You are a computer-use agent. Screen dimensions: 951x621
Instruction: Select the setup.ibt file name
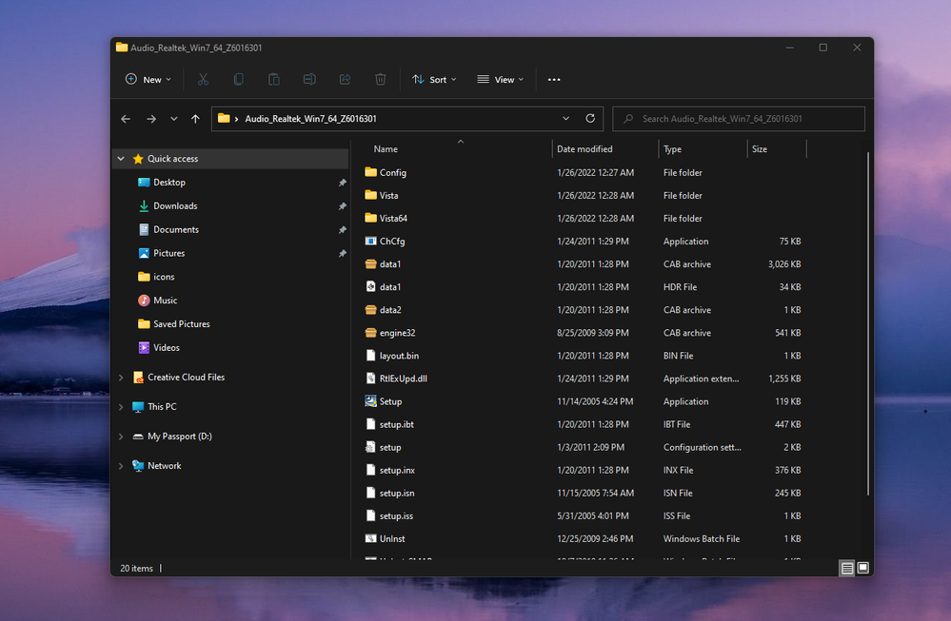coord(397,425)
